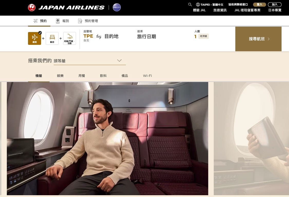Open the oneworld alliance badge
289x197 pixels.
(117, 7)
